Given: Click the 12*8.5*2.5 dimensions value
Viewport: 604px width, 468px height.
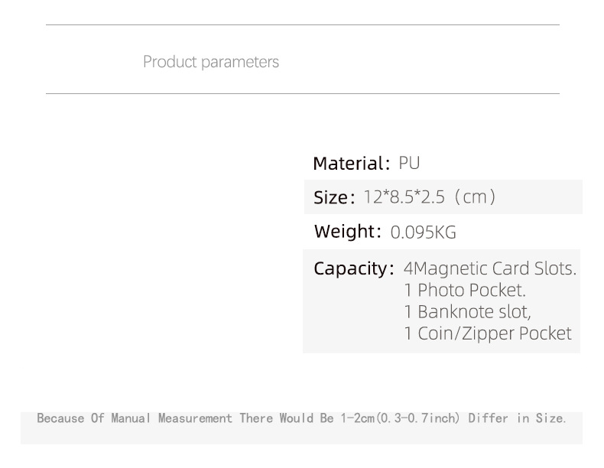Looking at the screenshot, I should click(x=404, y=197).
